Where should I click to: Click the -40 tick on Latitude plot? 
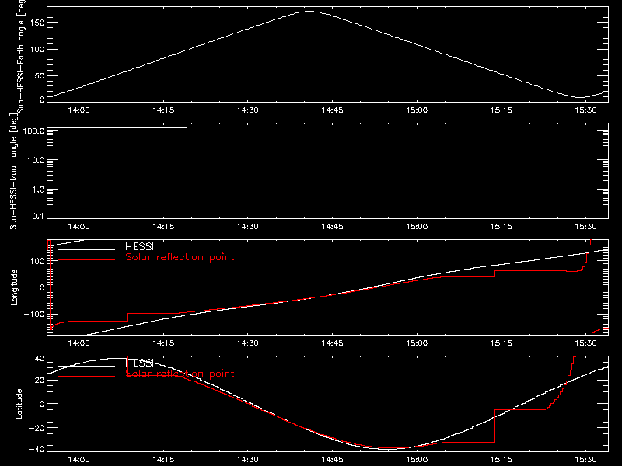[x=37, y=449]
